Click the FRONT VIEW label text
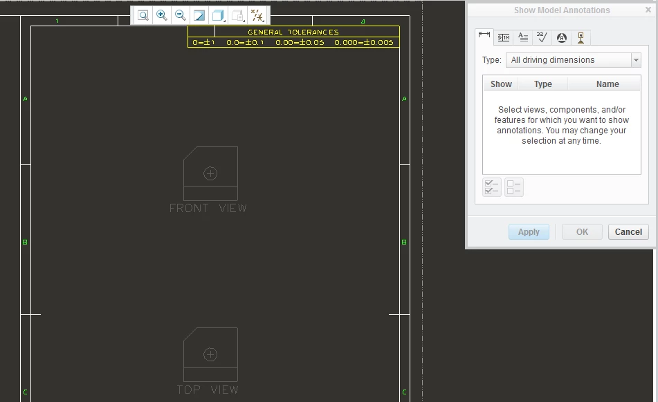Viewport: 658px width, 402px height. tap(208, 208)
